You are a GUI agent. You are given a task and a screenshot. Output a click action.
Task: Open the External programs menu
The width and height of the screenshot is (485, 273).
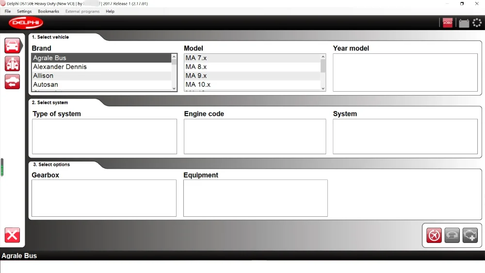pyautogui.click(x=82, y=11)
